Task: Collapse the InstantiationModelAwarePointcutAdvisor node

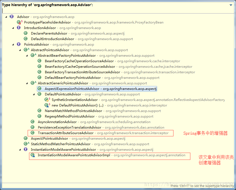Action: (x=20, y=150)
